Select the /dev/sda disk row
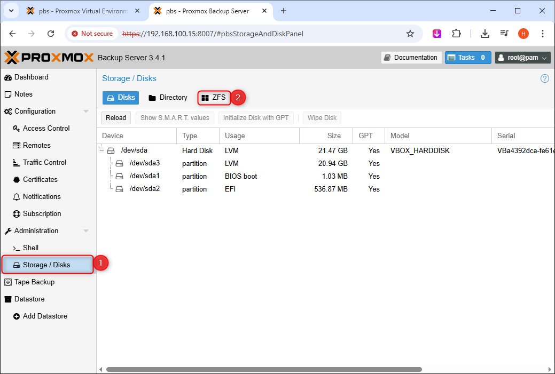The height and width of the screenshot is (374, 555). coord(326,150)
